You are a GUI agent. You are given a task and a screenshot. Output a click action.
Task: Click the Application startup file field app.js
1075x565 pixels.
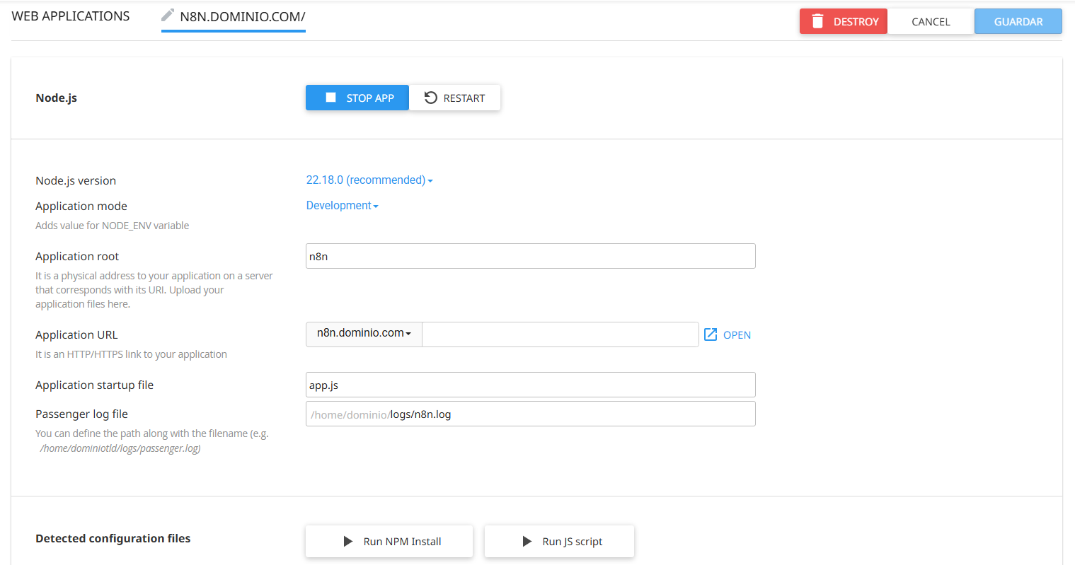click(x=530, y=385)
